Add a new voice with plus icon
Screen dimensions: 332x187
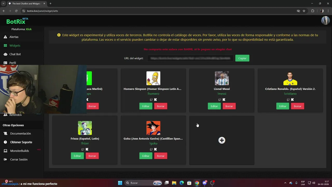click(x=222, y=140)
